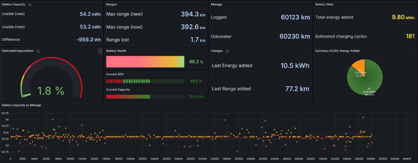Viewport: 418px width, 163px height.
Task: Click the Estimated Degradation info icon
Action: coord(38,51)
